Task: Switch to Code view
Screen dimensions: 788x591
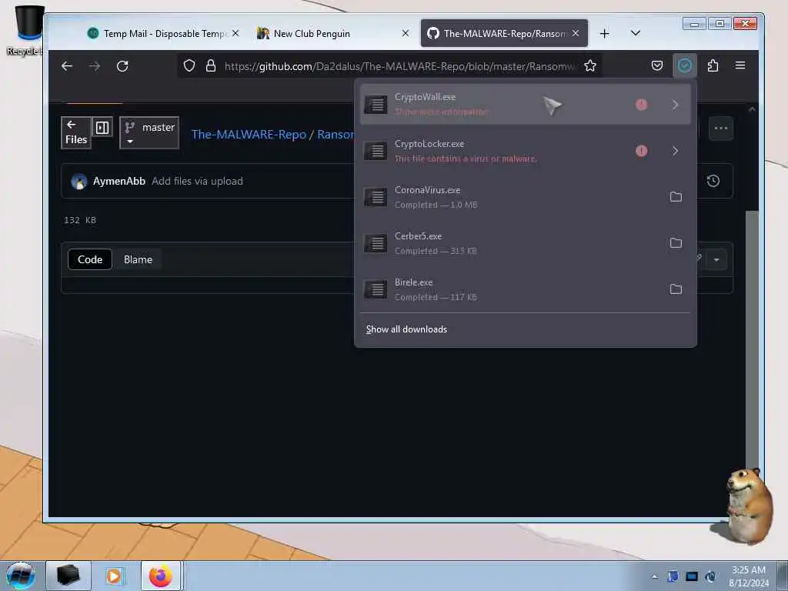Action: 90,259
